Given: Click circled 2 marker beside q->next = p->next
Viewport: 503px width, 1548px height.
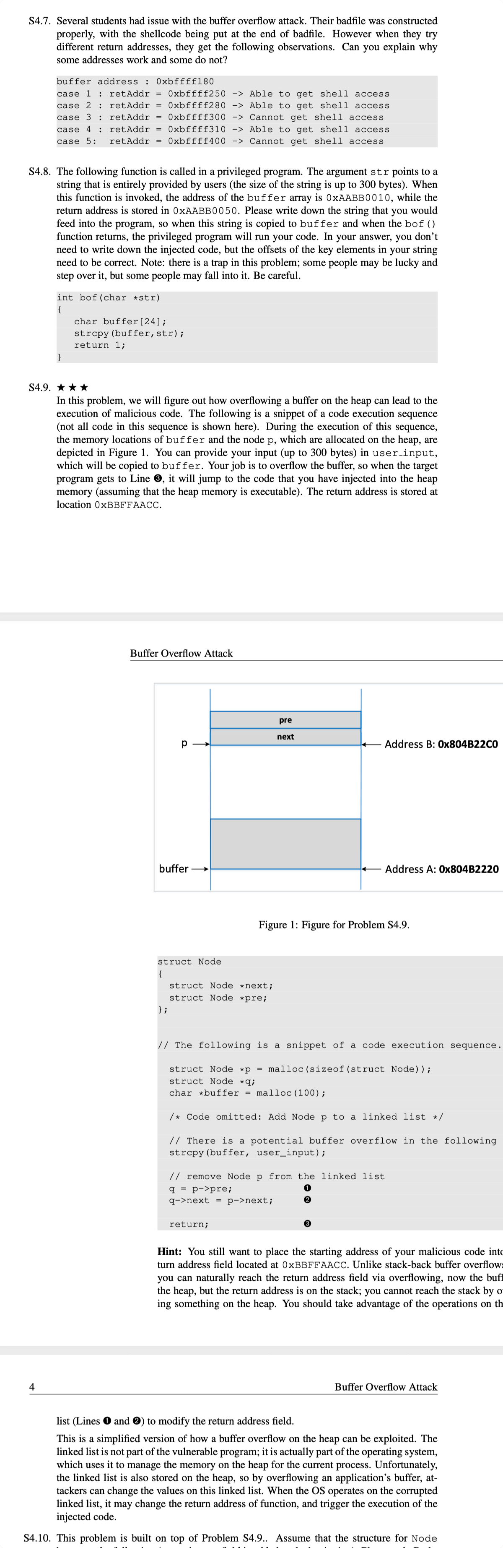Looking at the screenshot, I should click(x=307, y=1200).
